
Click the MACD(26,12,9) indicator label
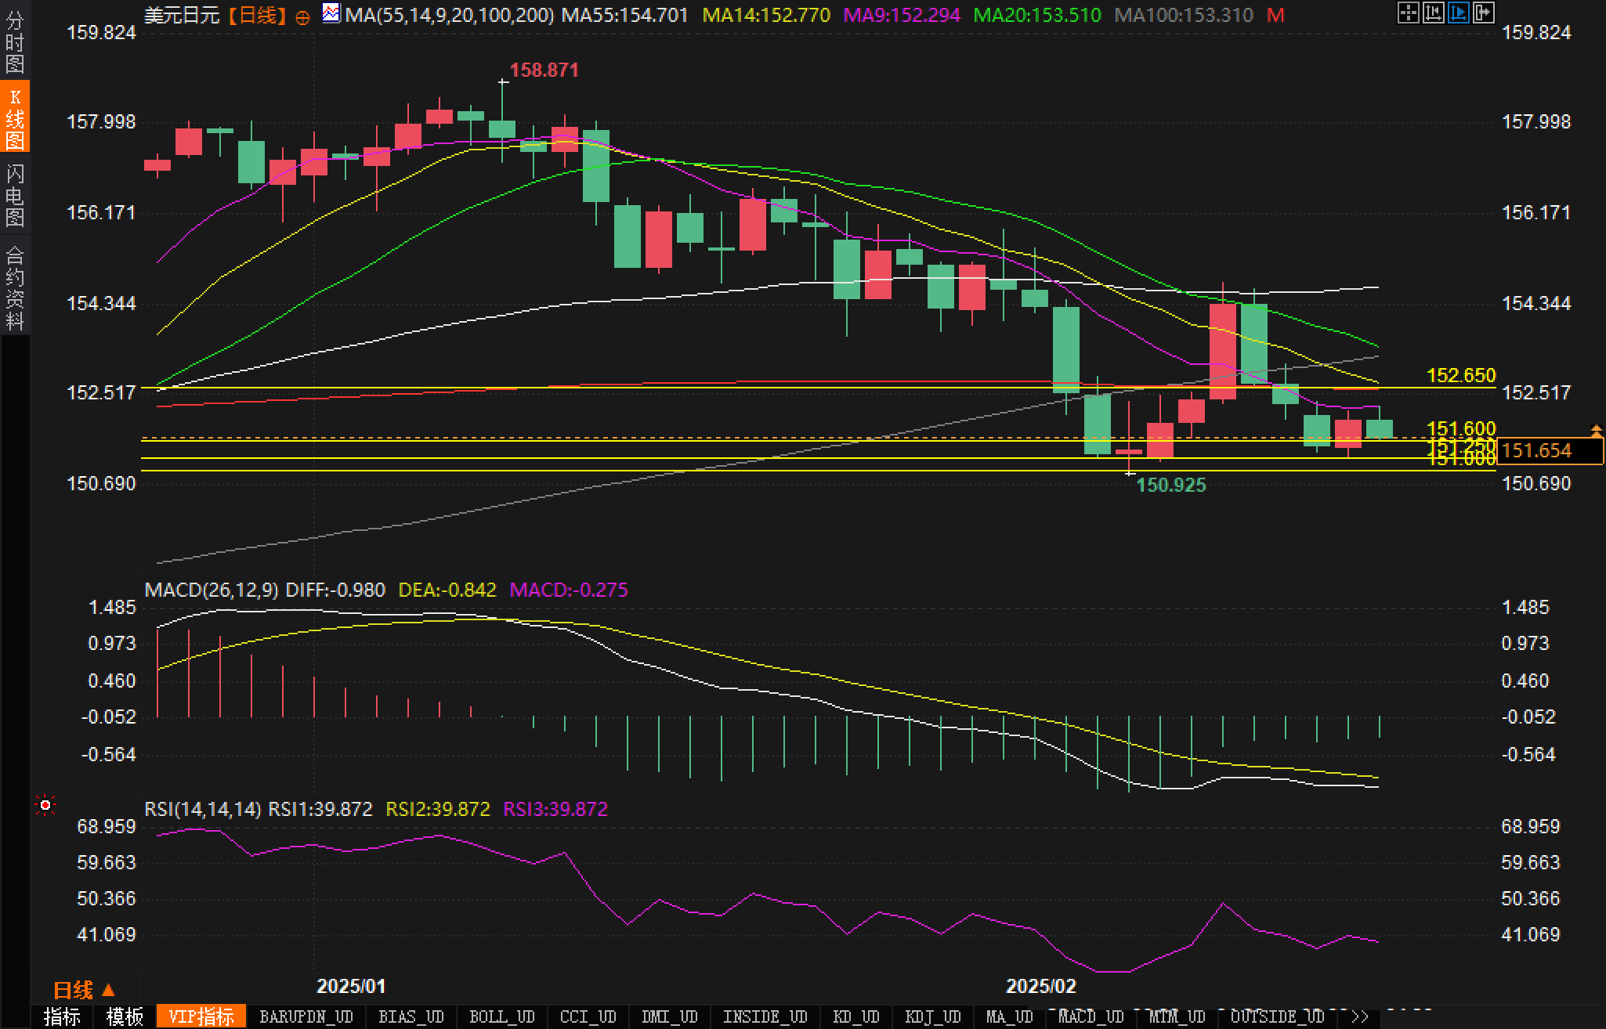[212, 590]
